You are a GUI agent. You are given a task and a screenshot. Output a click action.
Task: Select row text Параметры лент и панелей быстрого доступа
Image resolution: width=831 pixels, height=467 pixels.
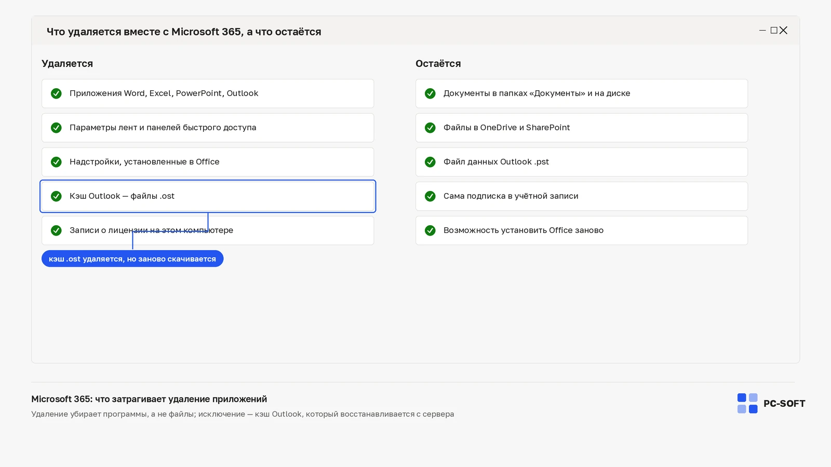(x=163, y=128)
